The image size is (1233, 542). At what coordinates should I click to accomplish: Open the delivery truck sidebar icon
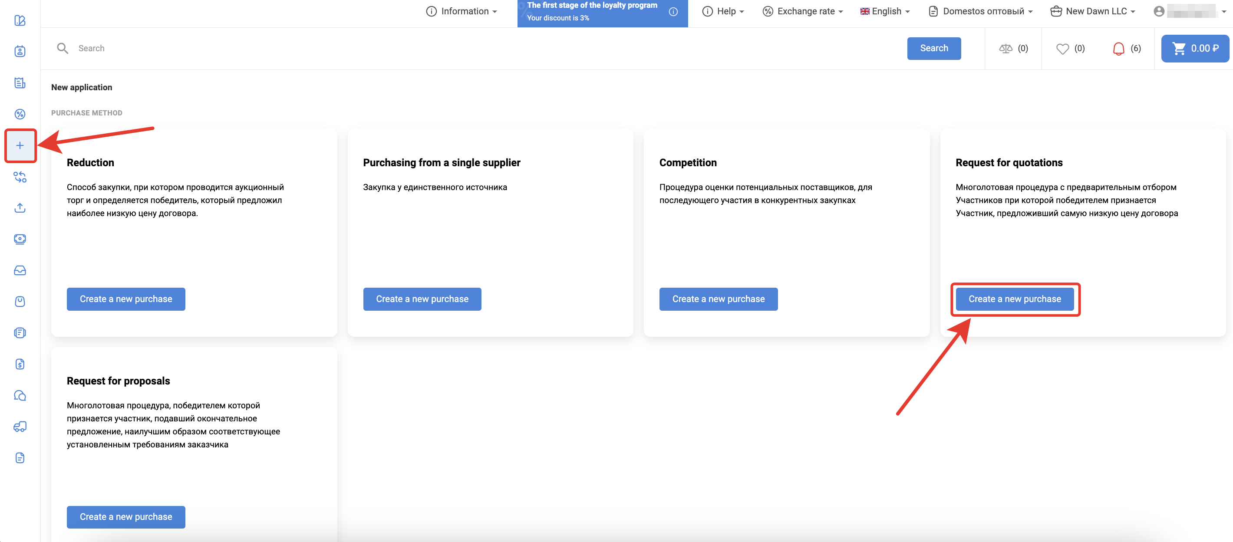(20, 427)
